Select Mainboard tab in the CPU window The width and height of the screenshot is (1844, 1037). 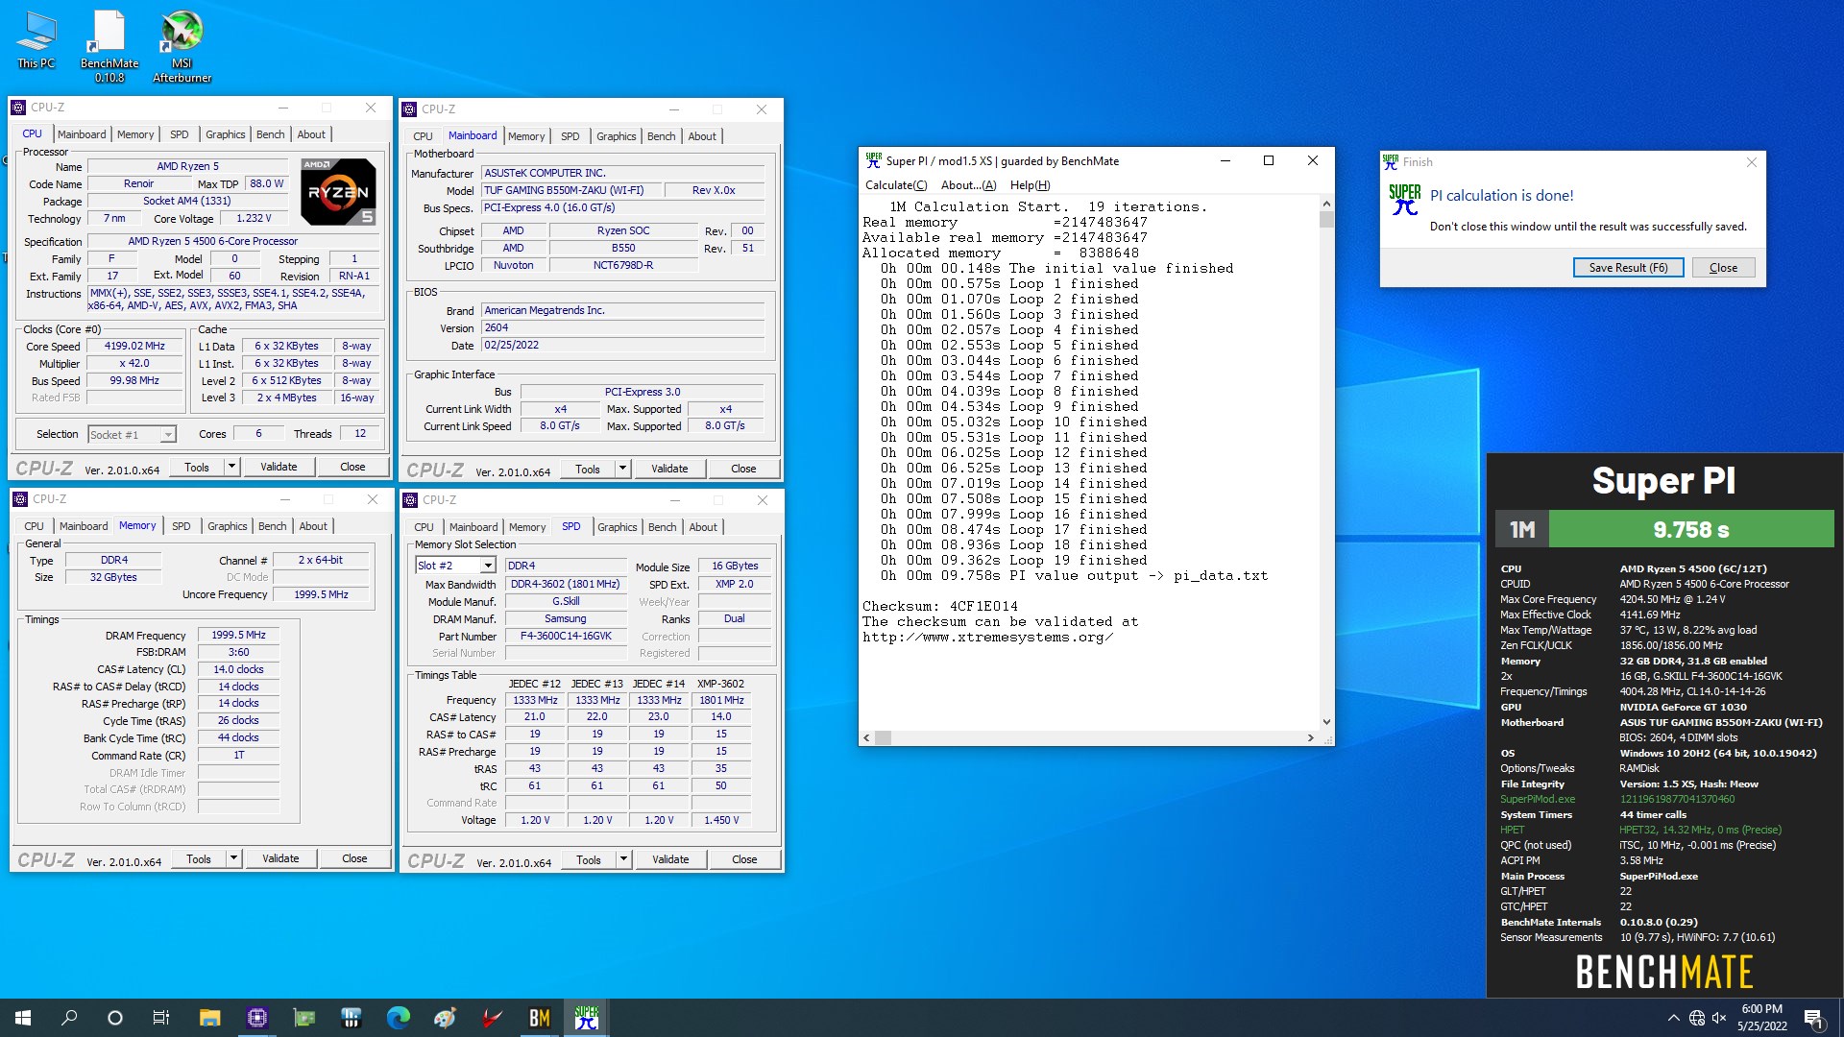82,134
